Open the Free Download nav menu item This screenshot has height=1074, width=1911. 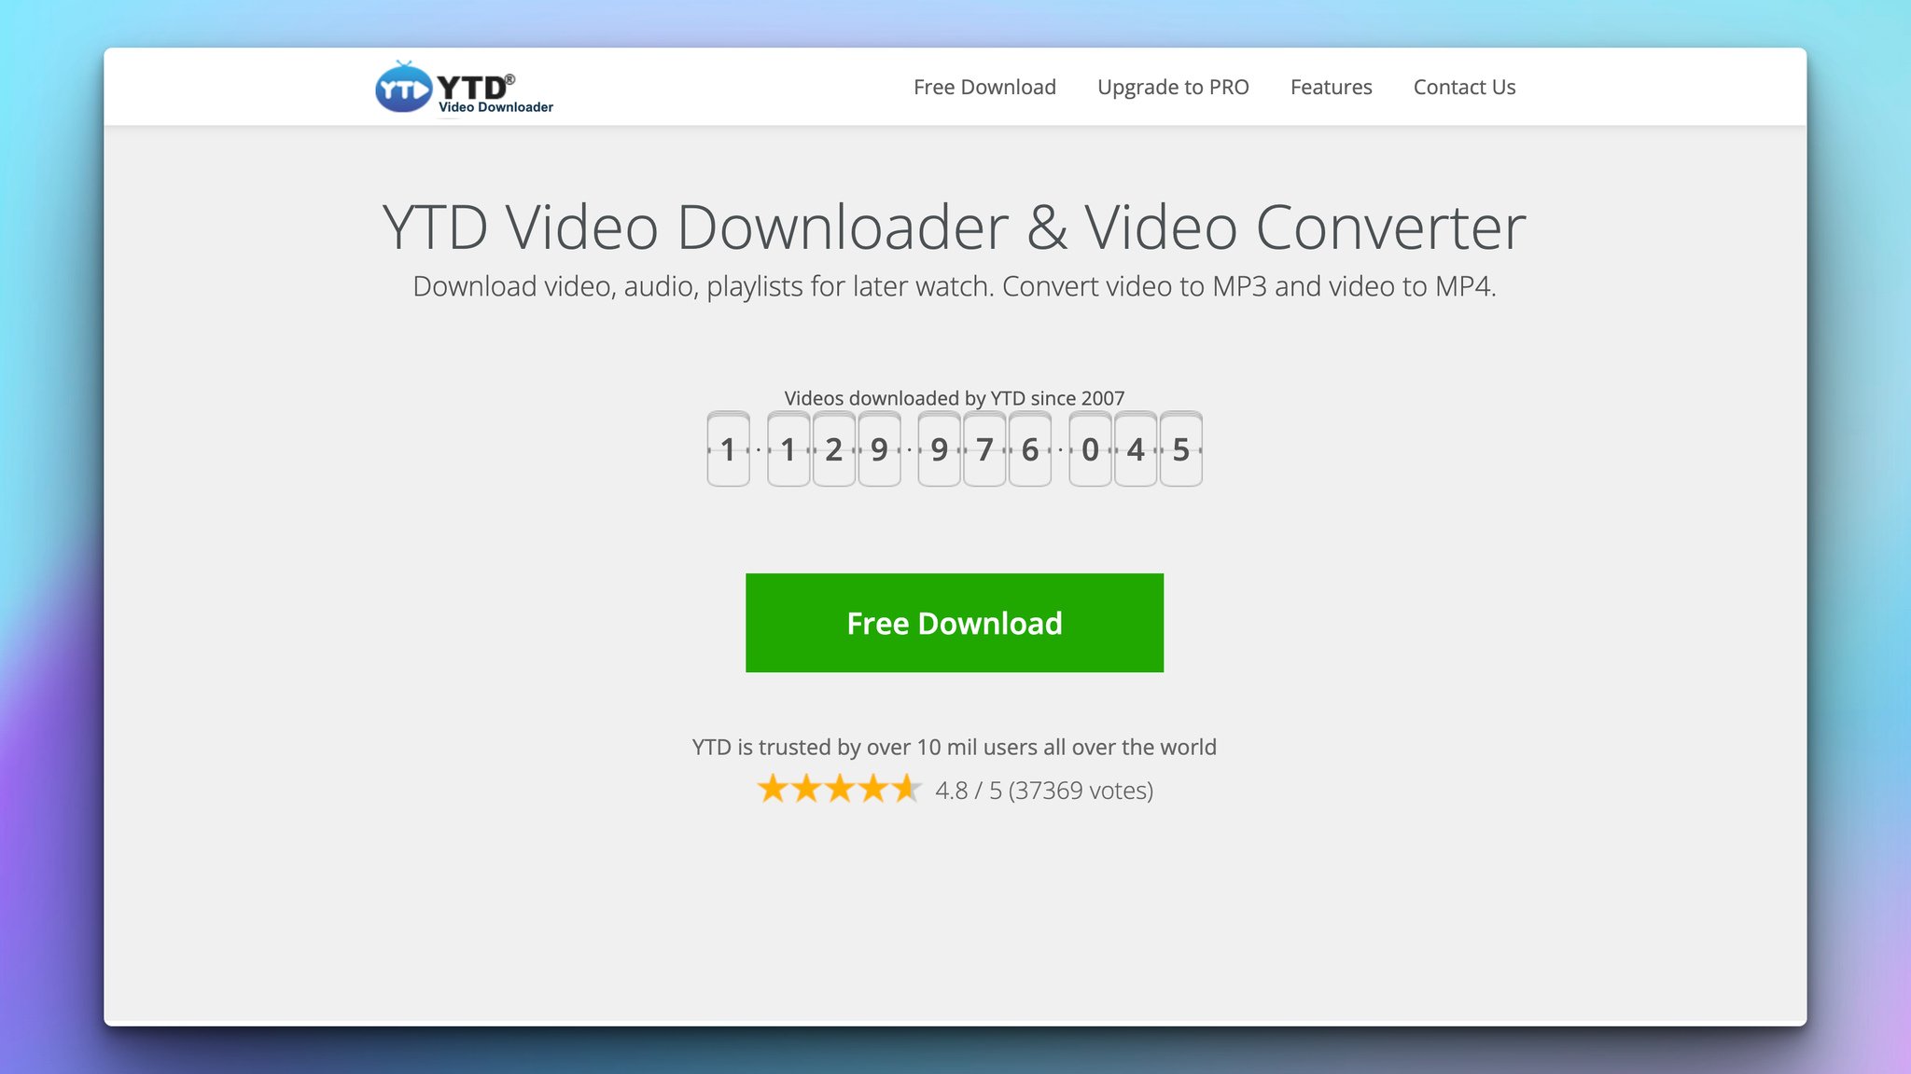click(984, 87)
